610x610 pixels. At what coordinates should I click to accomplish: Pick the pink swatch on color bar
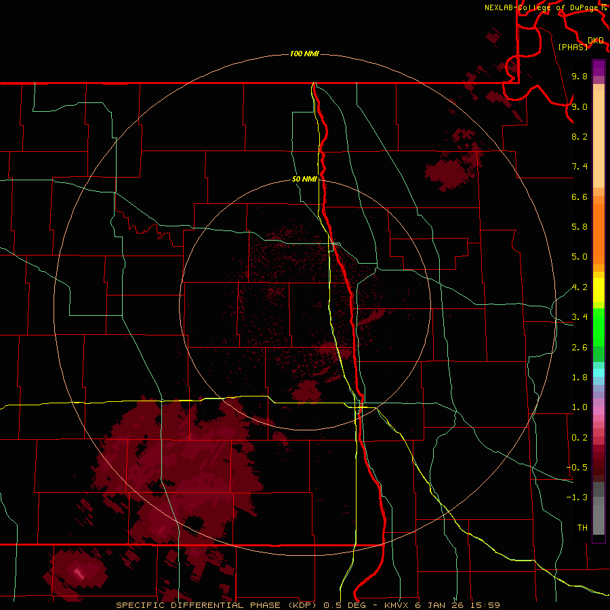click(598, 411)
